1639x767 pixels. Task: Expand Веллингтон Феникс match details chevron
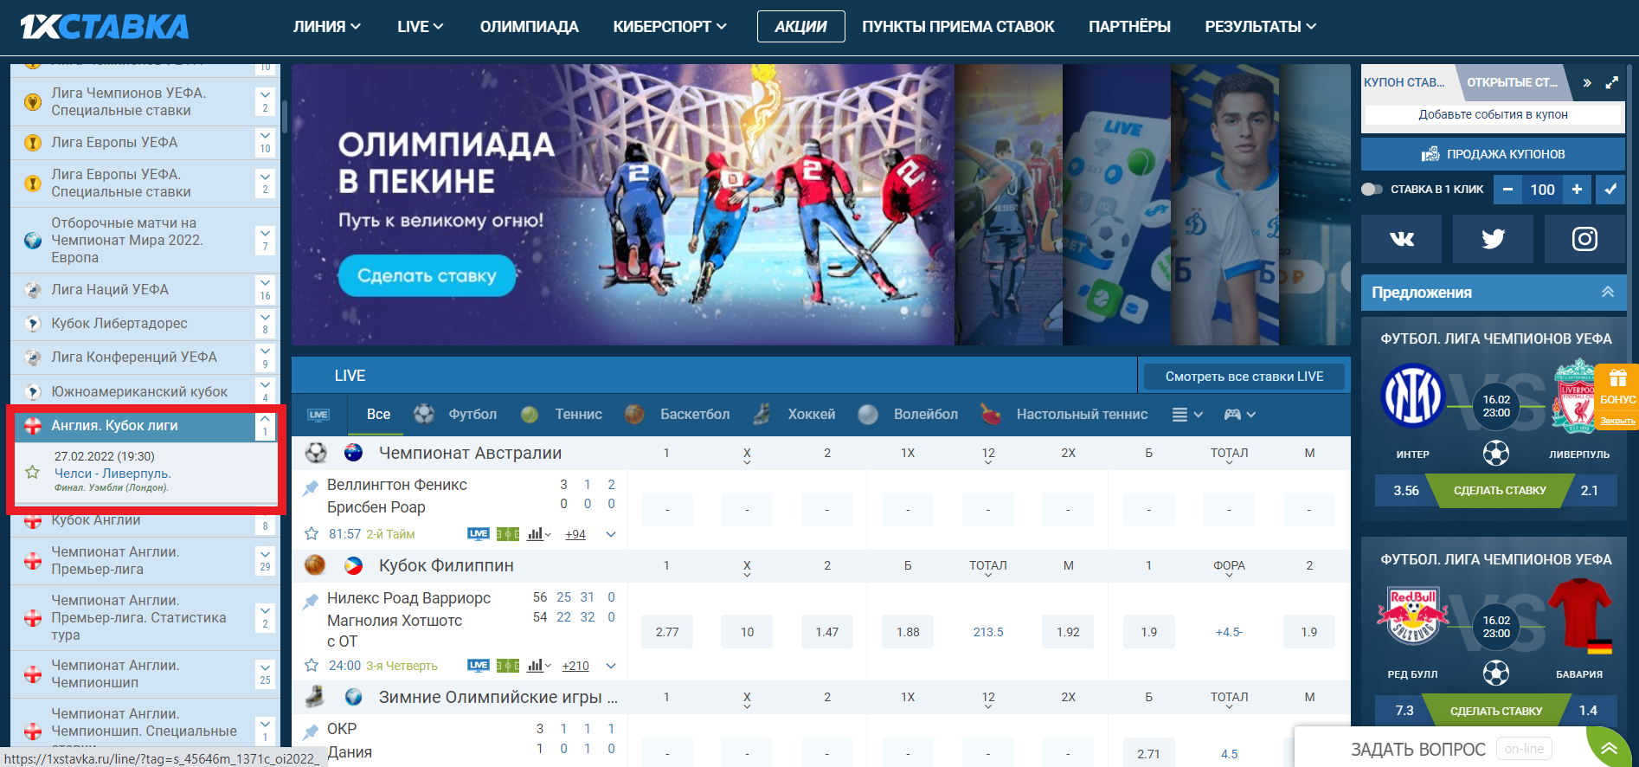(x=611, y=534)
